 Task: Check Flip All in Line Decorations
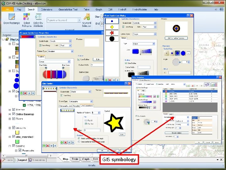[86, 120]
